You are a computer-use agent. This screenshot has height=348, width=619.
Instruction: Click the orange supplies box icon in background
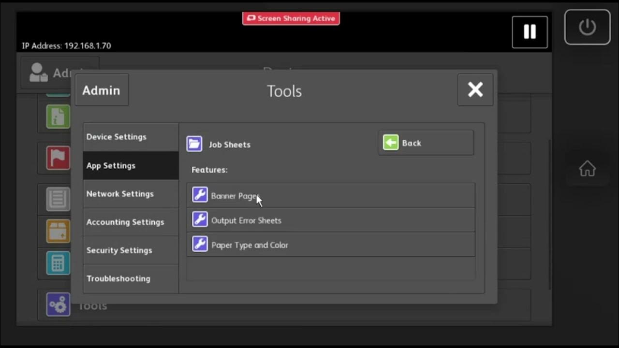point(58,231)
